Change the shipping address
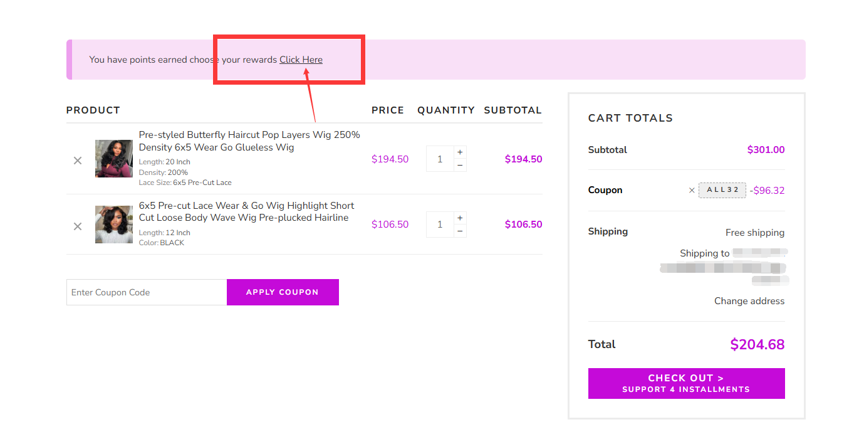Screen dimensions: 864x444 coord(749,301)
